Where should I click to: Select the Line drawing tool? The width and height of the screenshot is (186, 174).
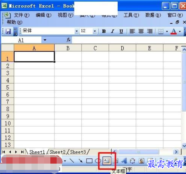tap(72, 161)
